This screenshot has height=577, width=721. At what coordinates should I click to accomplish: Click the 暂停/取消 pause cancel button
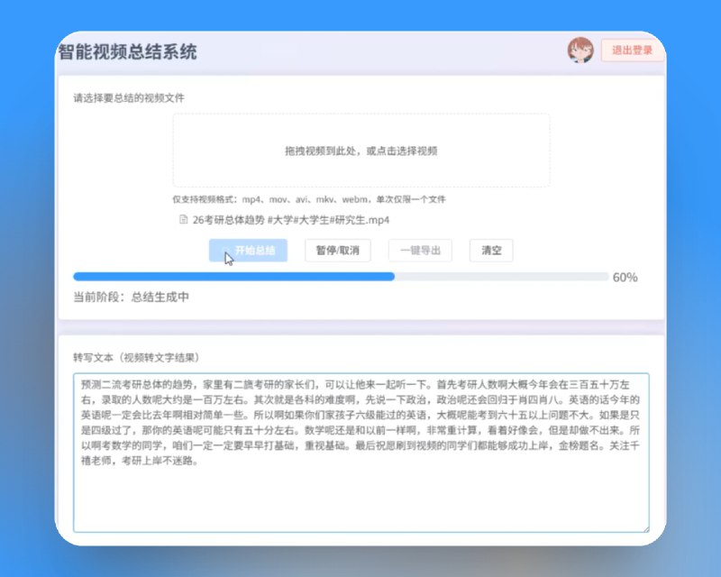pos(338,251)
